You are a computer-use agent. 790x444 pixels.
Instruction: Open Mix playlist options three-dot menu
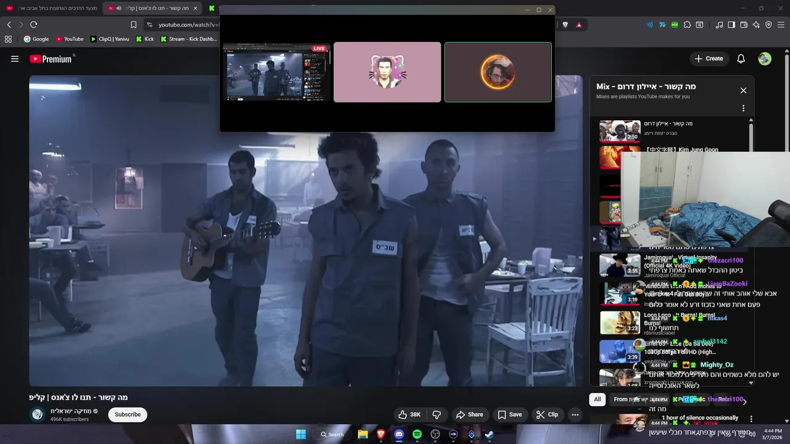[743, 108]
